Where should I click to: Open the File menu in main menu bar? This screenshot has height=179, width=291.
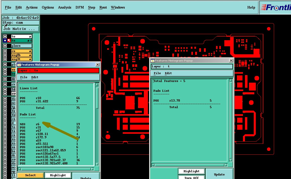8,8
